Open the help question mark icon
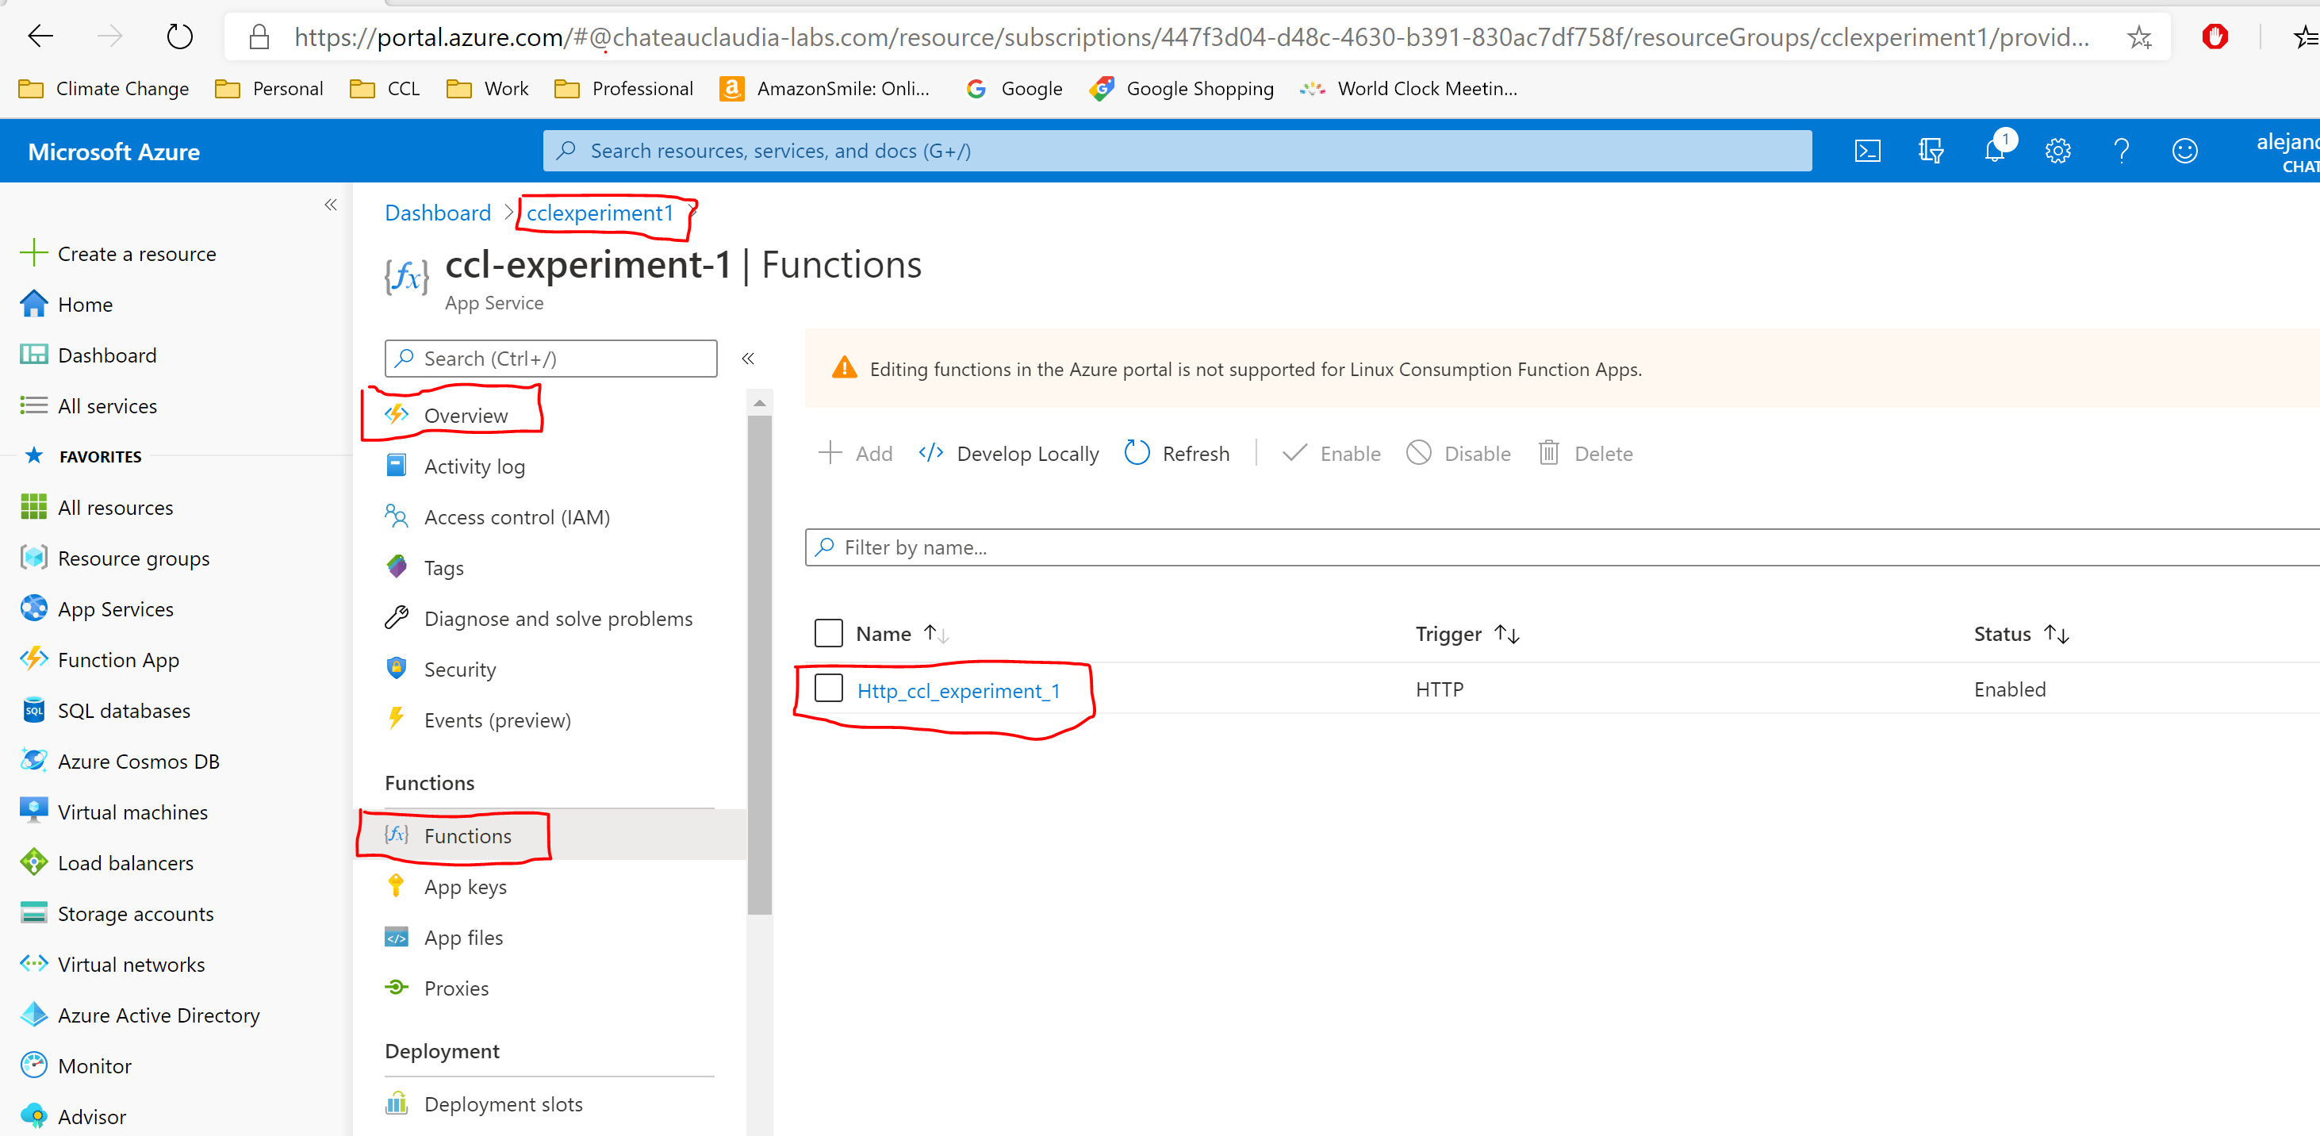Screen dimensions: 2320x1136 click(2122, 151)
